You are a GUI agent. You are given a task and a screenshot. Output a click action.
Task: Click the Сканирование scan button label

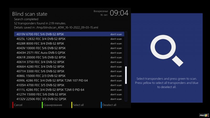53,105
